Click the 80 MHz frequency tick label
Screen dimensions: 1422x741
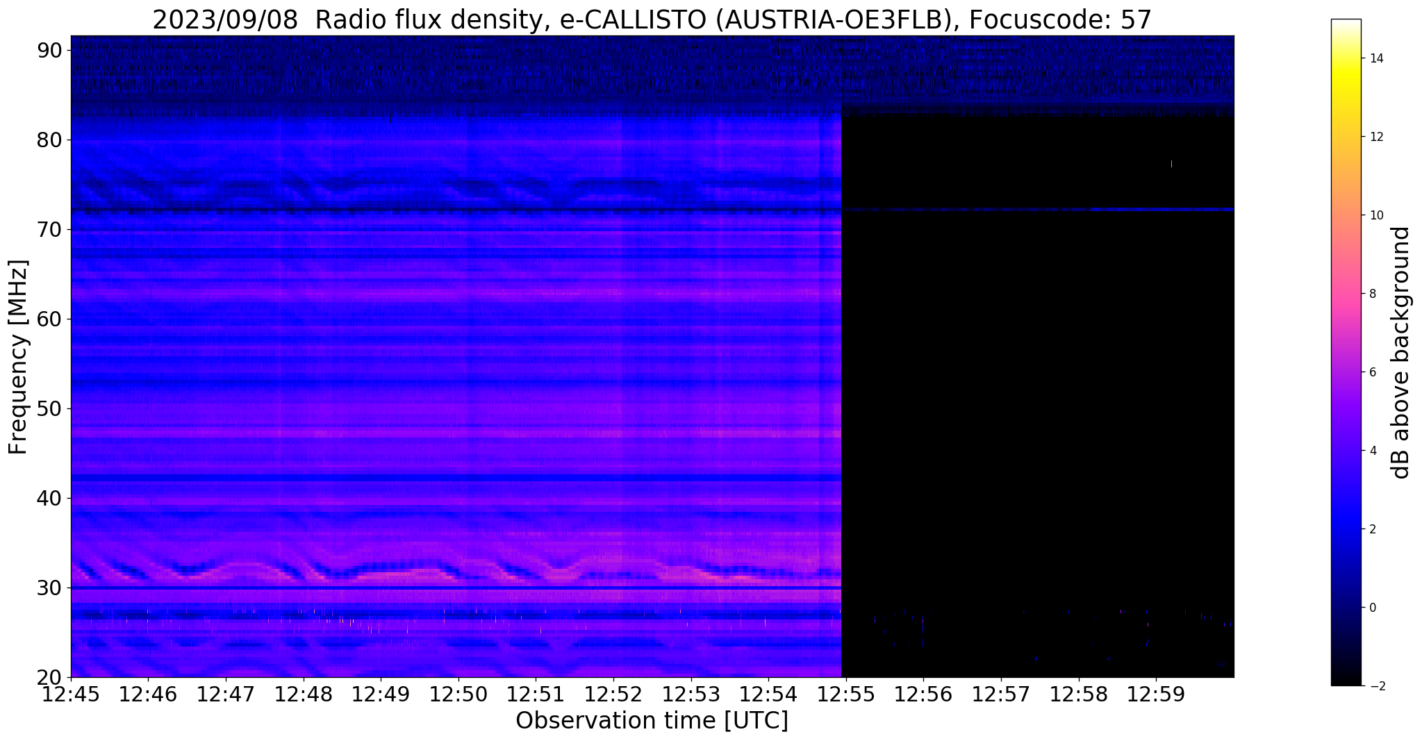tap(51, 140)
